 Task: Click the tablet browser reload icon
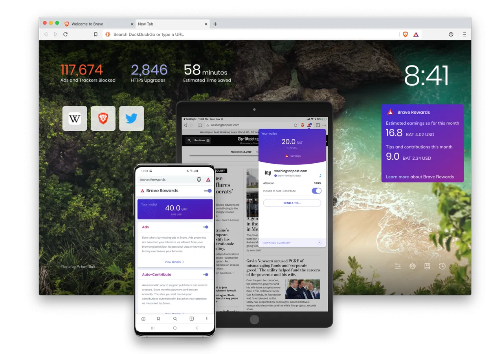[x=296, y=125]
